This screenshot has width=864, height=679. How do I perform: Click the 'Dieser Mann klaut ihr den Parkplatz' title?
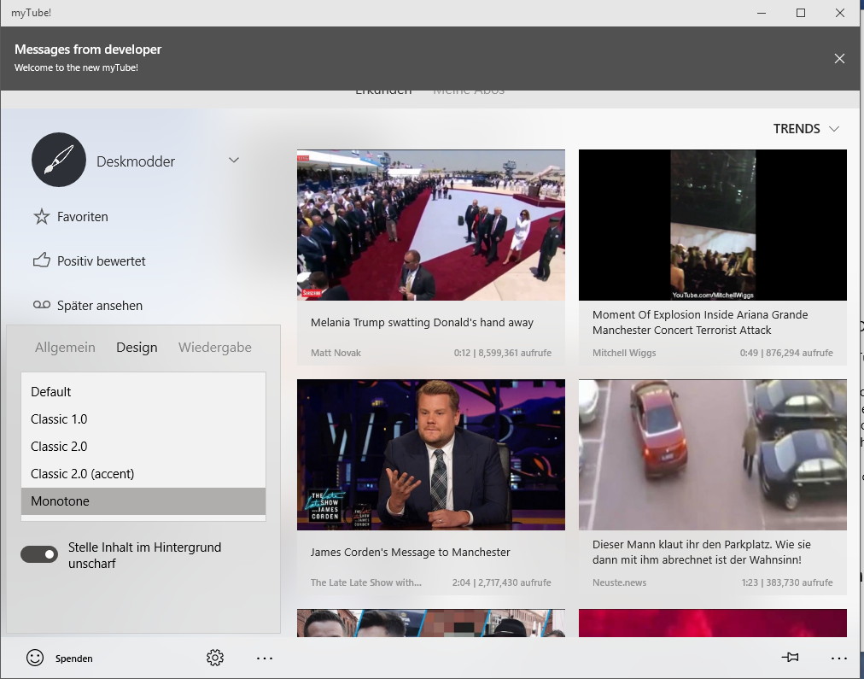702,553
